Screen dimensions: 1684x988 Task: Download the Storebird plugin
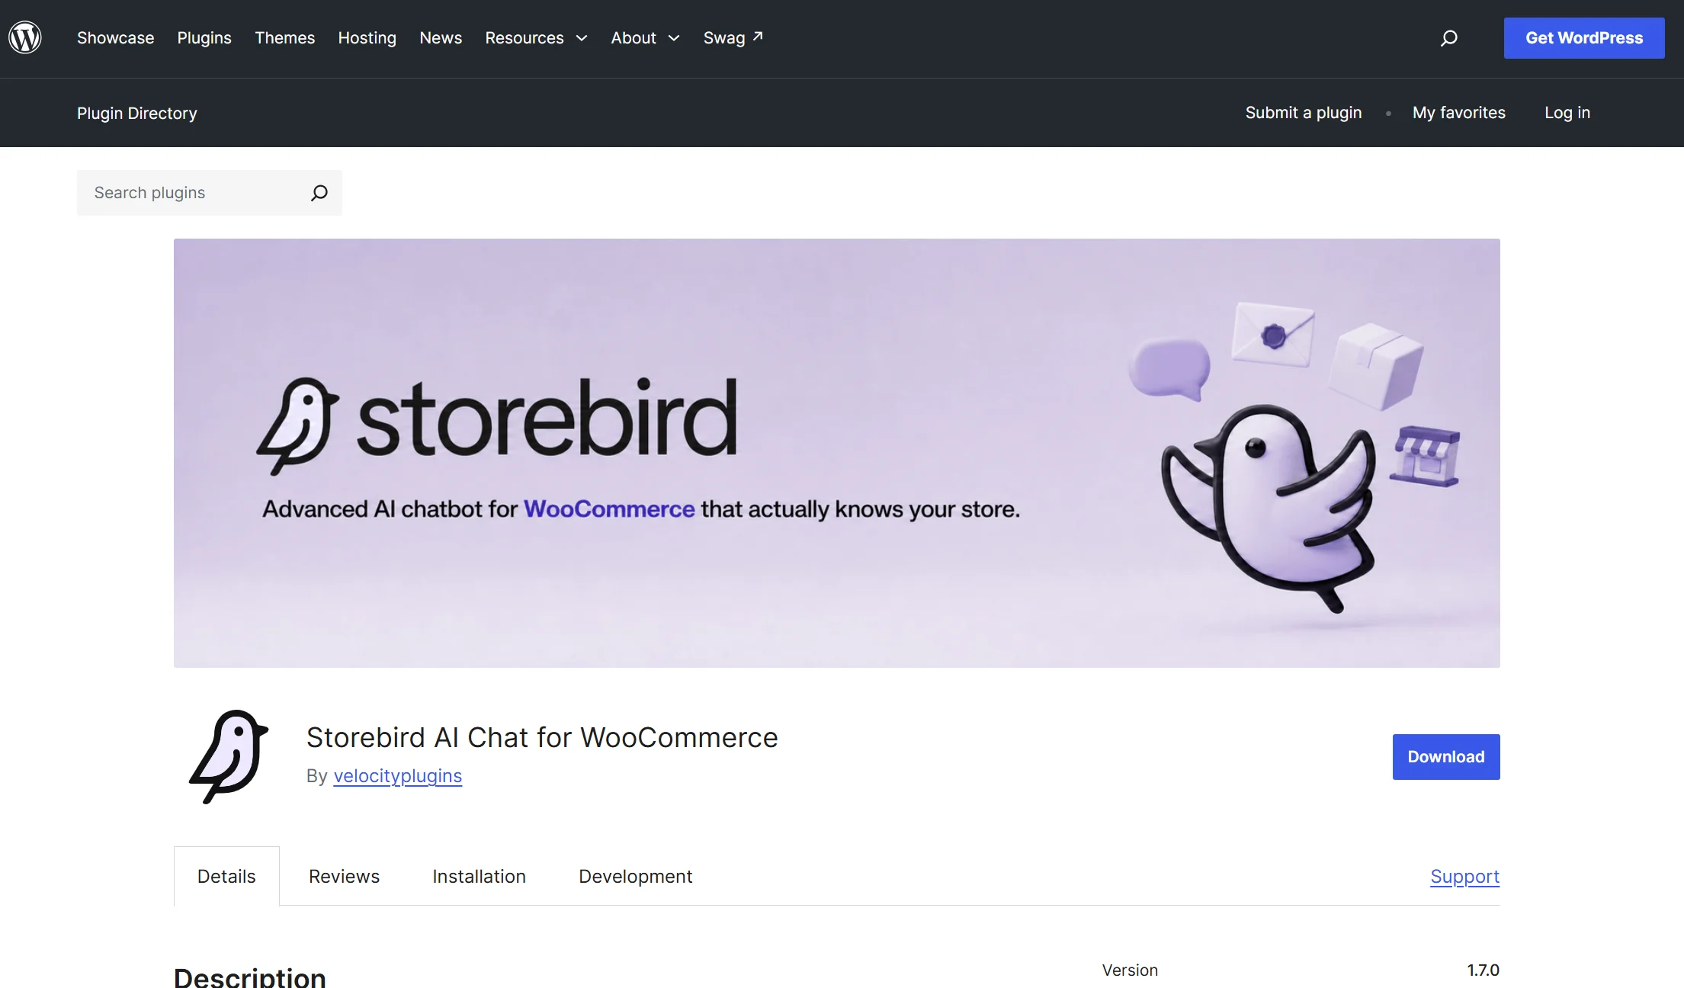pyautogui.click(x=1445, y=756)
